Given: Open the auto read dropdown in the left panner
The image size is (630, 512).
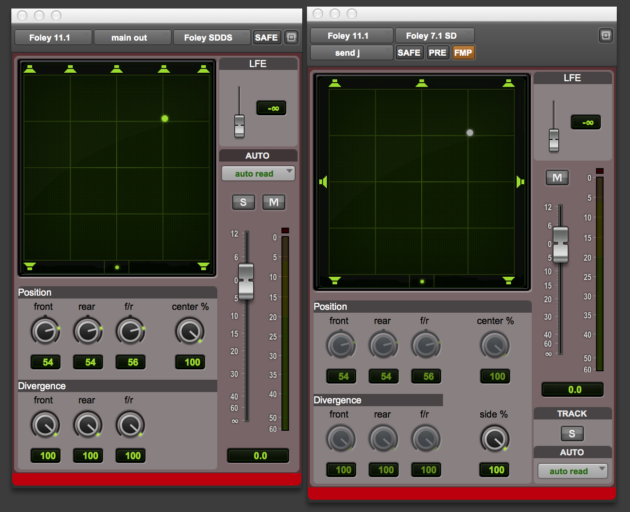Looking at the screenshot, I should tap(258, 173).
